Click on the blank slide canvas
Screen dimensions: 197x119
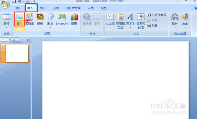tap(115, 80)
